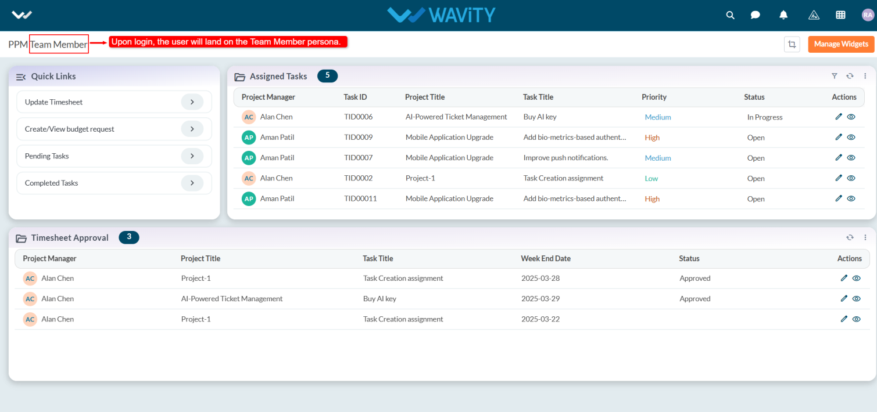Refresh the Assigned Tasks widget

(x=850, y=76)
